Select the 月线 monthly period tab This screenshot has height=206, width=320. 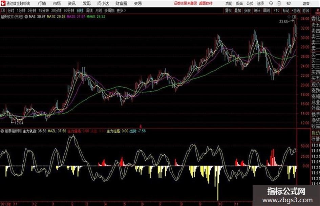tap(99, 10)
